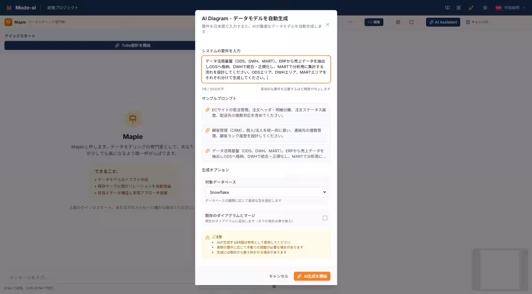This screenshot has height=294, width=532.
Task: Click the AI生成を開始 button
Action: 312,276
